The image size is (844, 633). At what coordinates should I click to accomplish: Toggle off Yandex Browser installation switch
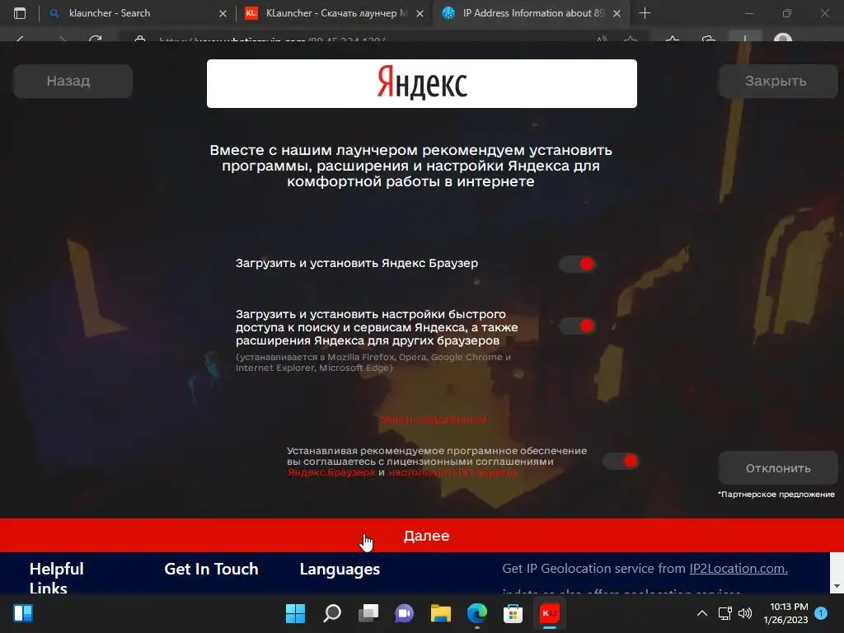tap(578, 264)
